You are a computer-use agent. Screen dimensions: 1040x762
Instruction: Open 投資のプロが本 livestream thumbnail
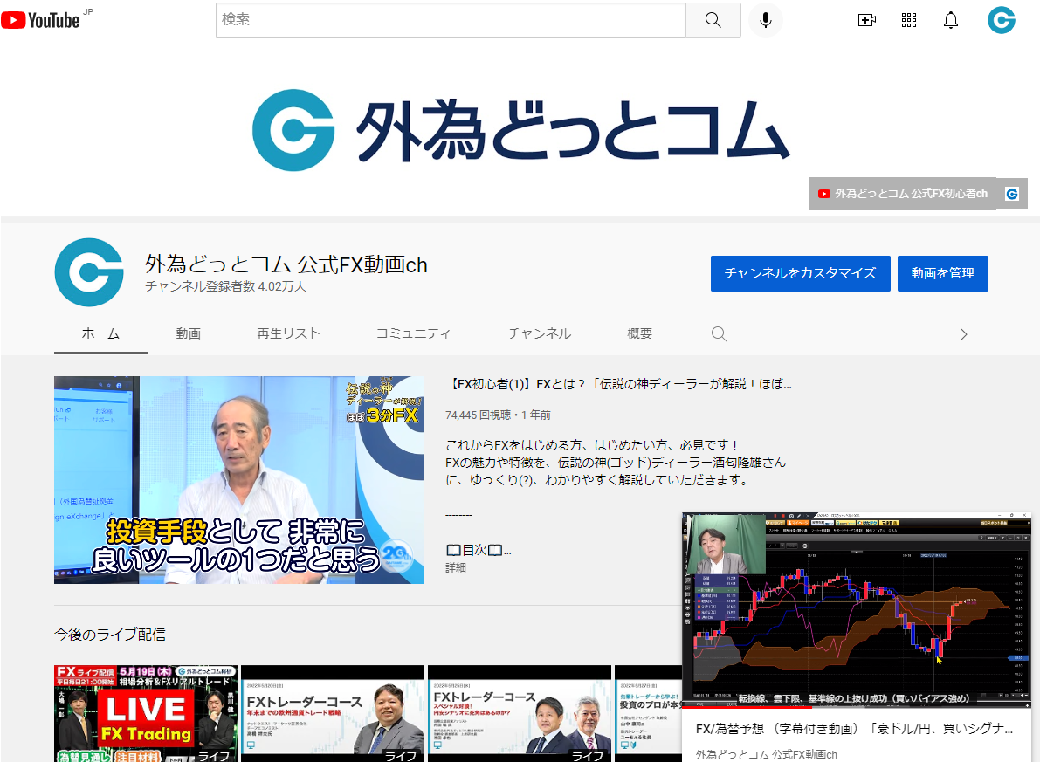point(648,714)
